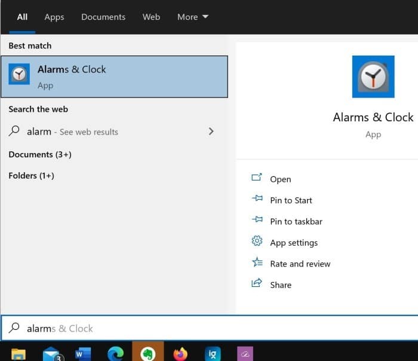The image size is (418, 361).
Task: Click large Alarms & Clock app tile
Action: 373,77
